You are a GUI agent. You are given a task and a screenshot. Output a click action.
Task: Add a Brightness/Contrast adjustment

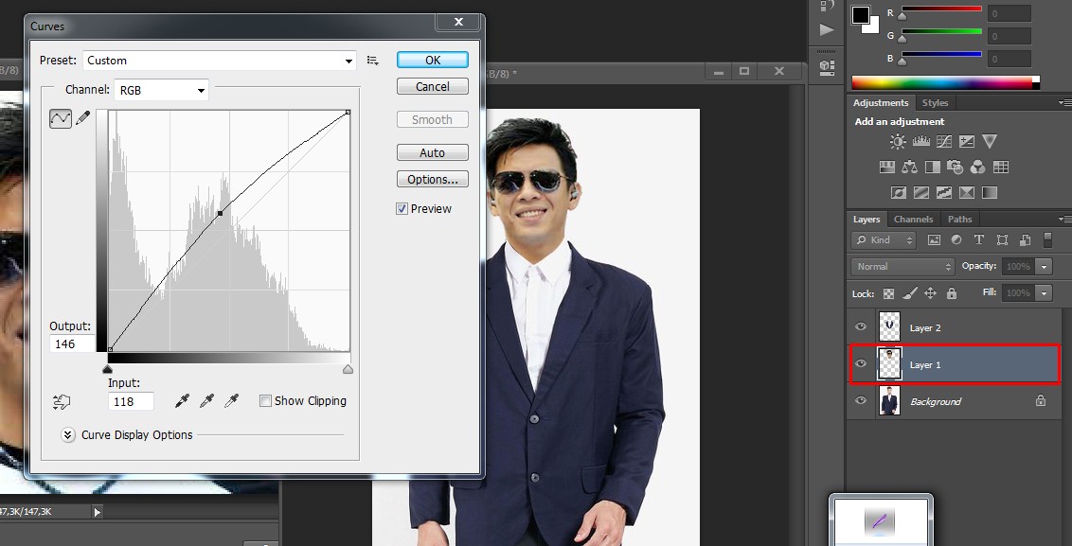[898, 142]
